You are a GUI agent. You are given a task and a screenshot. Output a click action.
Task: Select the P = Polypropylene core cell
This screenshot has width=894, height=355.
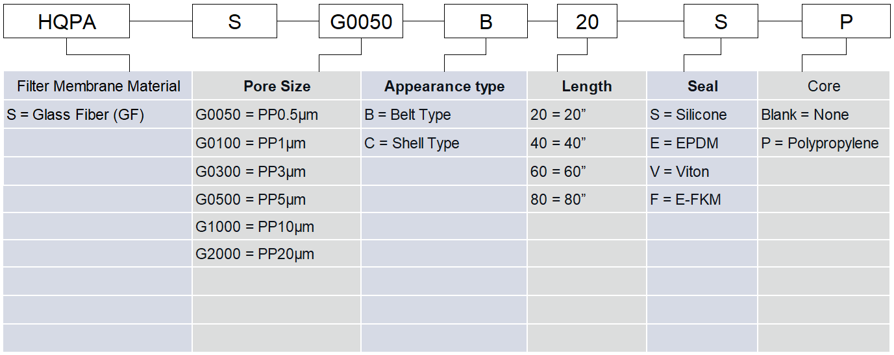(x=820, y=143)
